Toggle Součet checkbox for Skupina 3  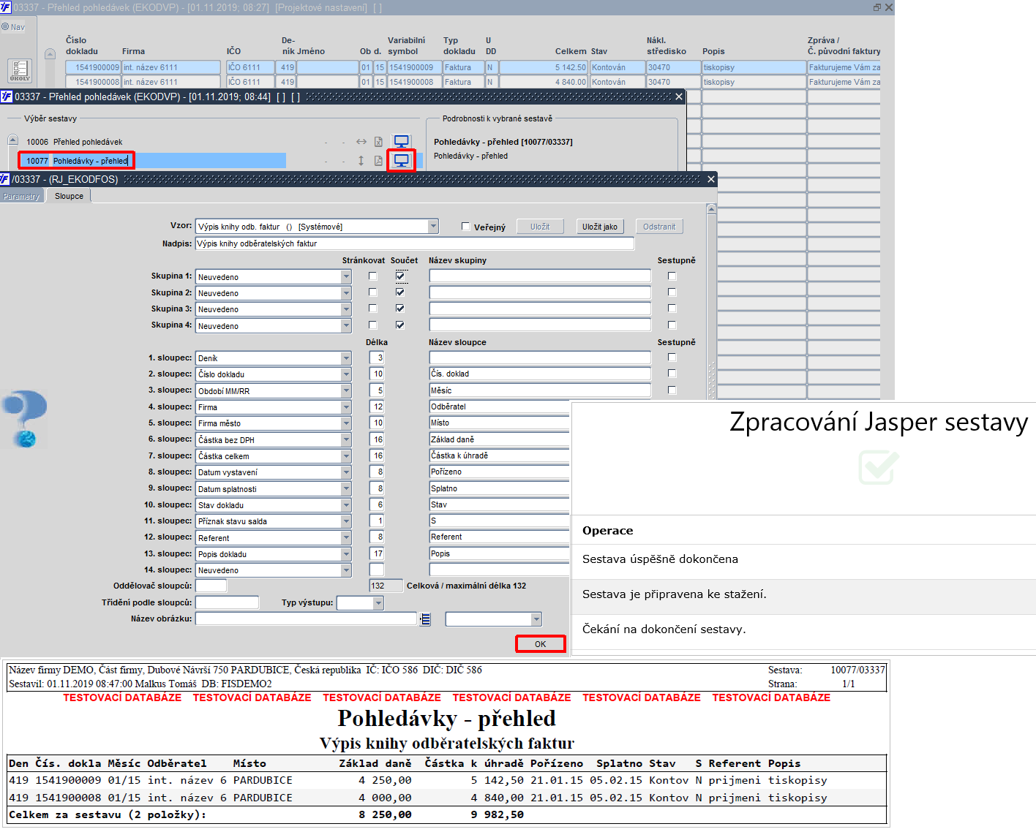point(400,309)
